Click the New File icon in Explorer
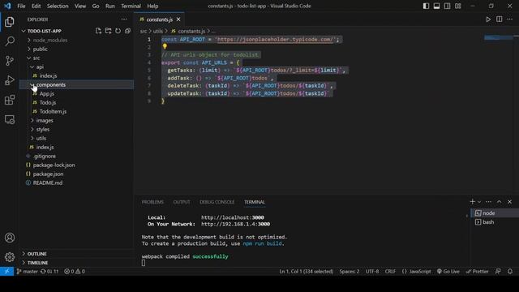The width and height of the screenshot is (519, 292). [98, 31]
